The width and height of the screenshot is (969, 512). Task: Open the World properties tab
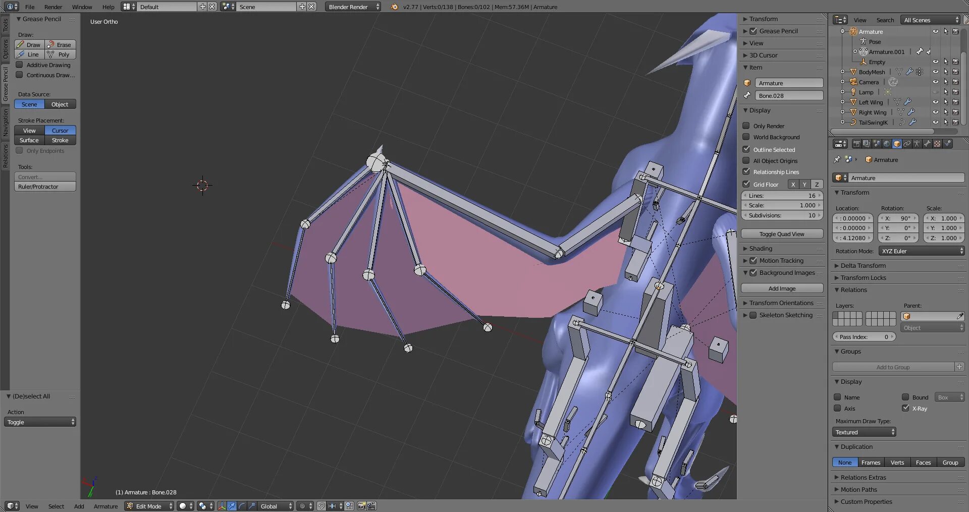coord(887,144)
